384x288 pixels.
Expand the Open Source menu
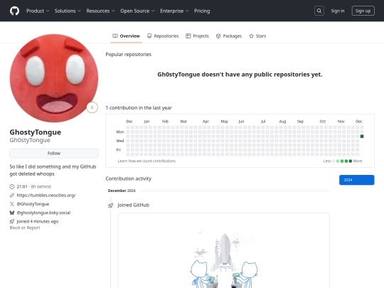pos(137,11)
